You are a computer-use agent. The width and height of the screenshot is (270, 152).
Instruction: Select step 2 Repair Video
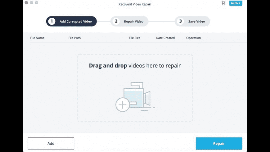(x=129, y=21)
